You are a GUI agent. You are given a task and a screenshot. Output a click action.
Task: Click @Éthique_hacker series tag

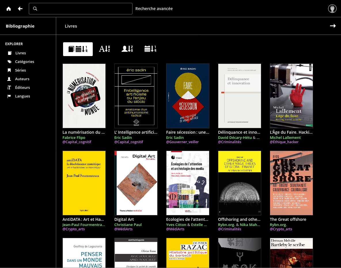[284, 142]
